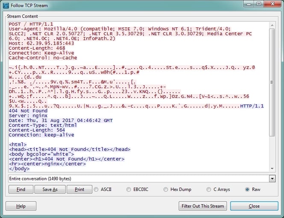Click the scrollbar up arrow

pyautogui.click(x=272, y=24)
